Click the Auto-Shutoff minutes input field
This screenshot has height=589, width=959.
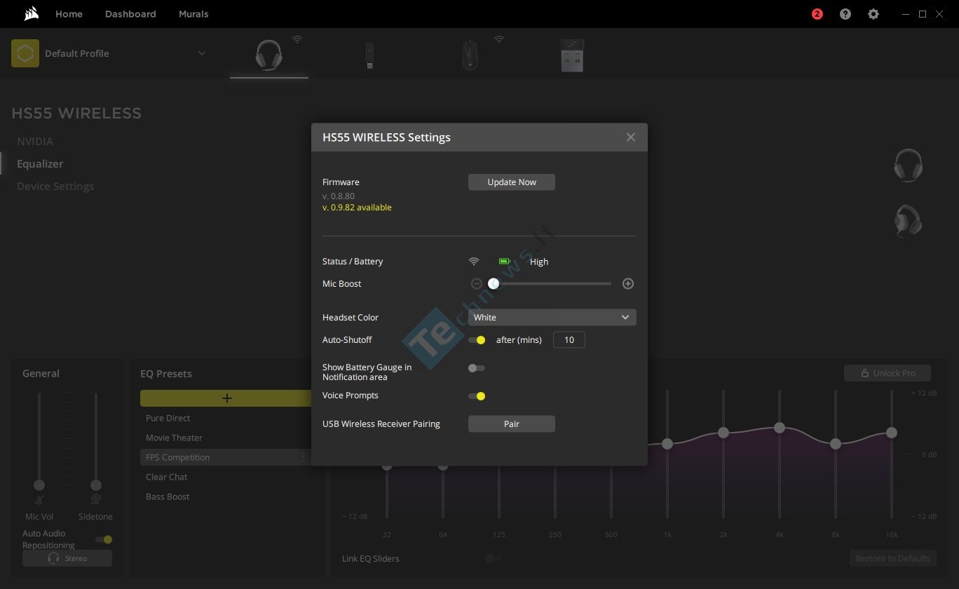coord(569,340)
